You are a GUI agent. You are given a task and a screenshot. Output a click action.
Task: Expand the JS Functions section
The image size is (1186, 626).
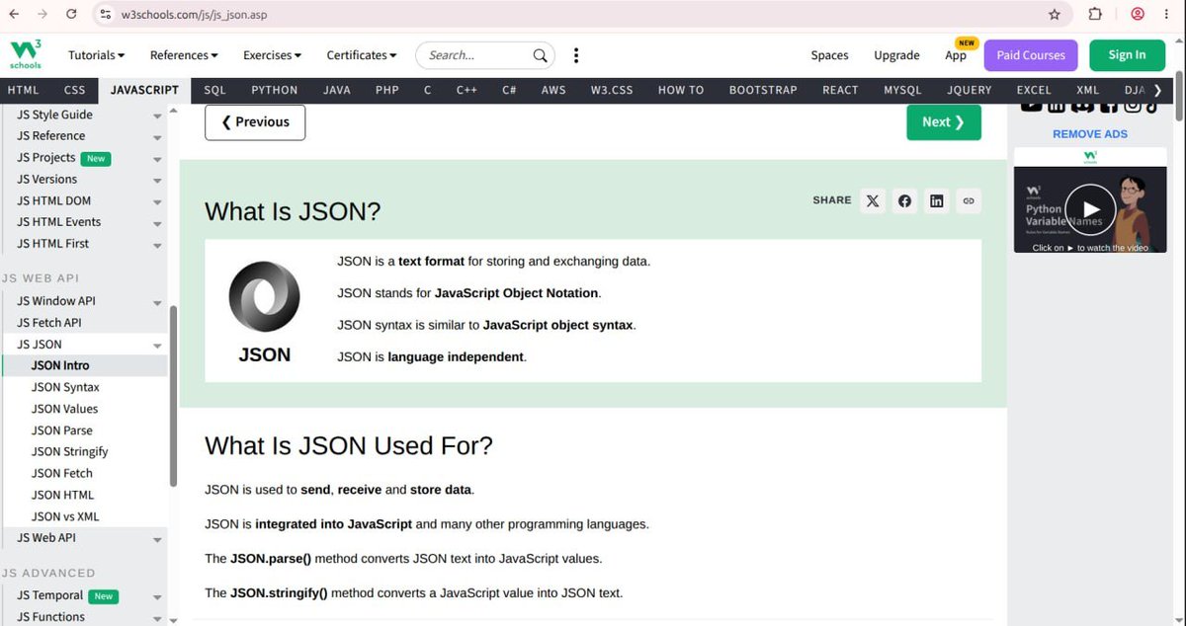point(157,618)
